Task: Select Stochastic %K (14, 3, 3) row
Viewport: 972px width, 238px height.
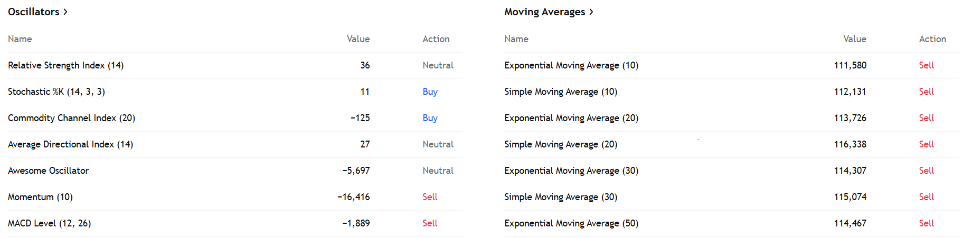Action: point(56,92)
